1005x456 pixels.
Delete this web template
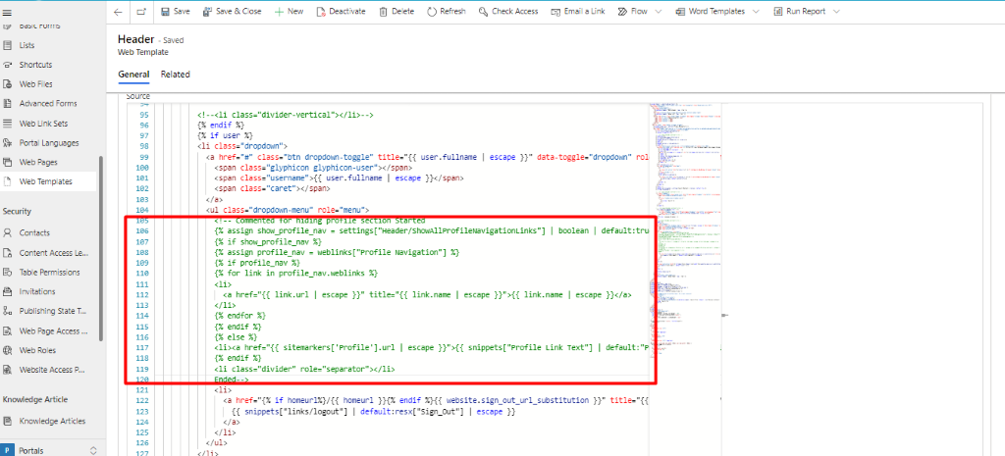point(397,12)
